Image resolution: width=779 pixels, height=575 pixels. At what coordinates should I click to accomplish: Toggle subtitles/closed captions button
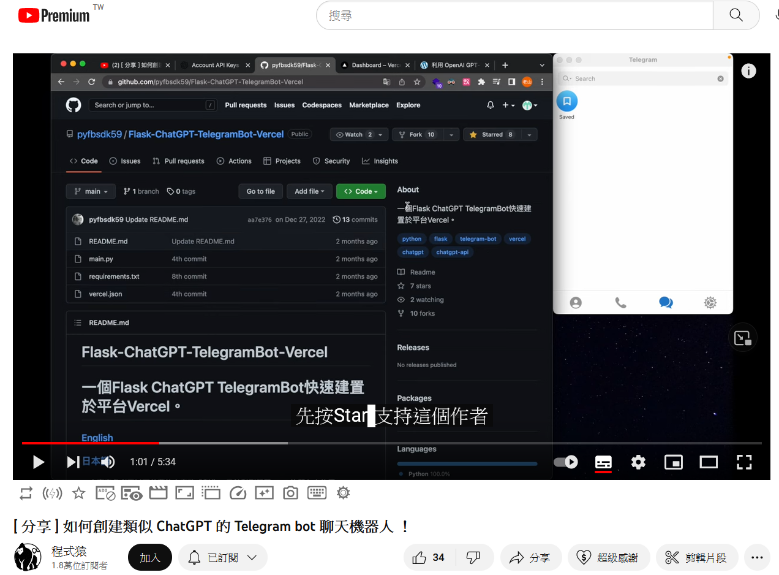pyautogui.click(x=603, y=462)
